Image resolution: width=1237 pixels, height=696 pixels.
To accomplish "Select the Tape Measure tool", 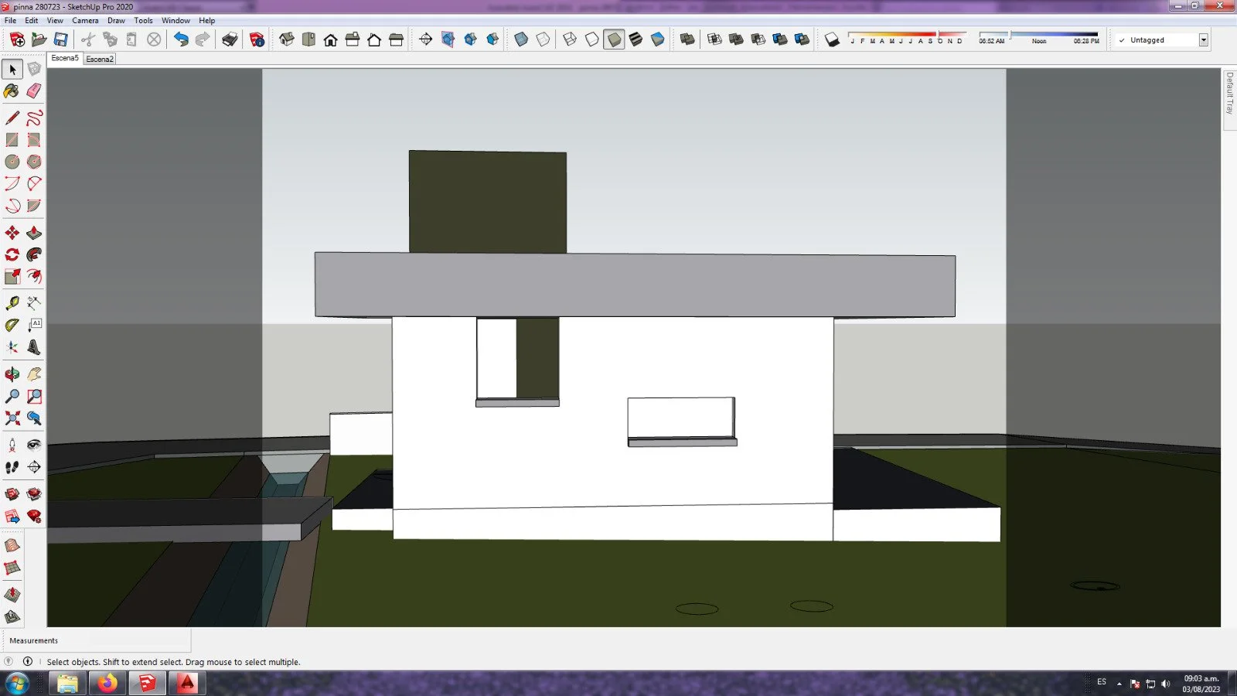I will tap(12, 303).
